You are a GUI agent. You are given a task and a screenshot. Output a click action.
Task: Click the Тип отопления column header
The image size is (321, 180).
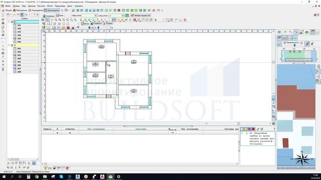[x=190, y=129]
